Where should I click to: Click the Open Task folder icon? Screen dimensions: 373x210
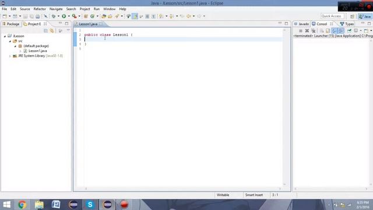point(110,16)
